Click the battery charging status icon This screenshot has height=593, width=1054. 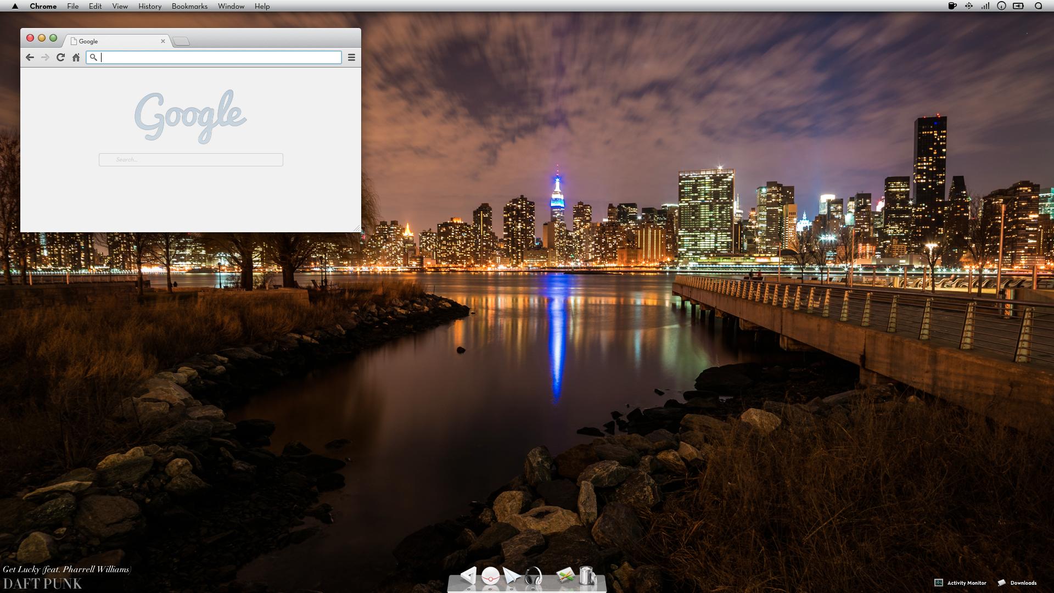point(1018,6)
